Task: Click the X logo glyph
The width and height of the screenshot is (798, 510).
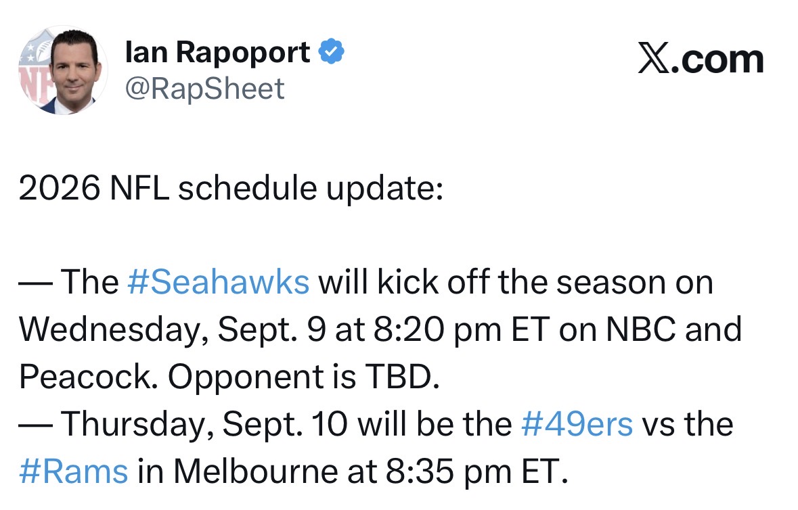Action: tap(652, 60)
